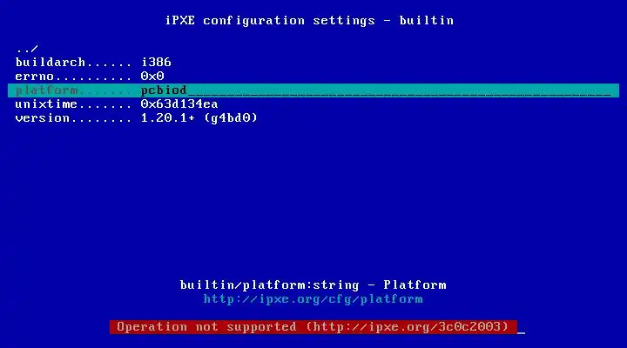The height and width of the screenshot is (348, 627).
Task: Open the http://ipxe.org/cfg/platform link
Action: click(x=313, y=299)
